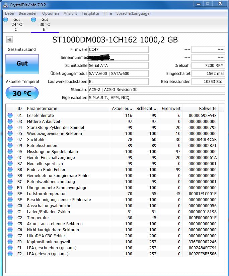Switch to the E: disk tab showing 30 °C
This screenshot has width=229, height=276.
(45, 24)
